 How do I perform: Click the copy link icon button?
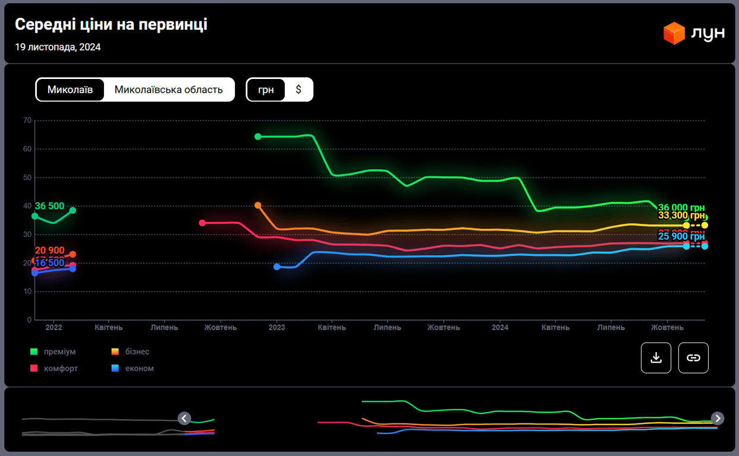point(693,357)
